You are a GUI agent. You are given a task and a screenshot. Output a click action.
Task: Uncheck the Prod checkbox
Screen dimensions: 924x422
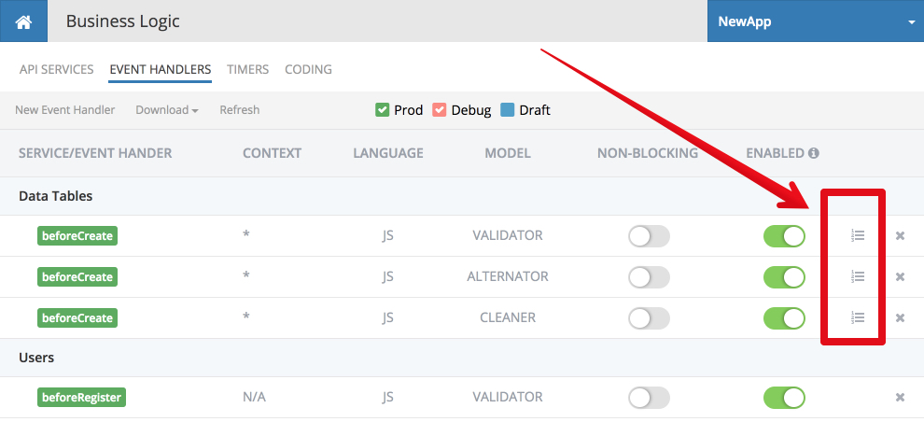(382, 109)
